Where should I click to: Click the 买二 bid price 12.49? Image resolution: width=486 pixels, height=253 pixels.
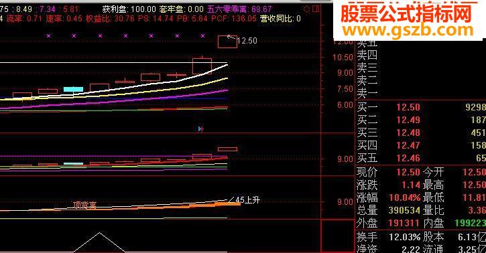tap(408, 120)
